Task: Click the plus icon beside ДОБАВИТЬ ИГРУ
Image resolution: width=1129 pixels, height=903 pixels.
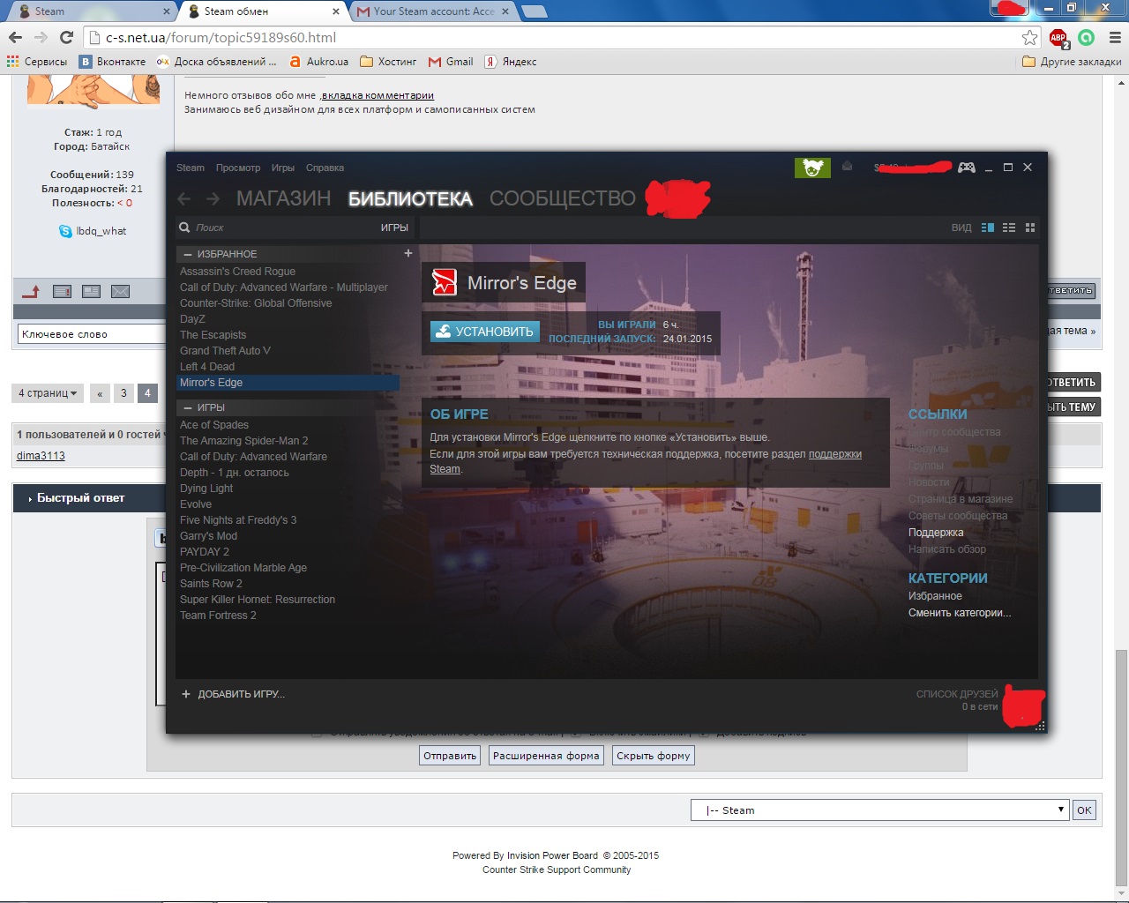Action: [186, 694]
